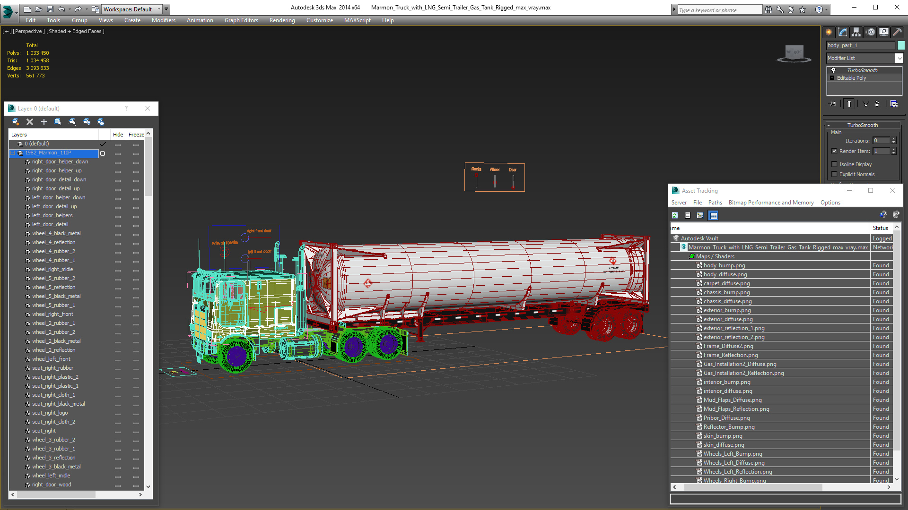
Task: Toggle Render Iters checkbox in TurboSmooth
Action: point(834,151)
